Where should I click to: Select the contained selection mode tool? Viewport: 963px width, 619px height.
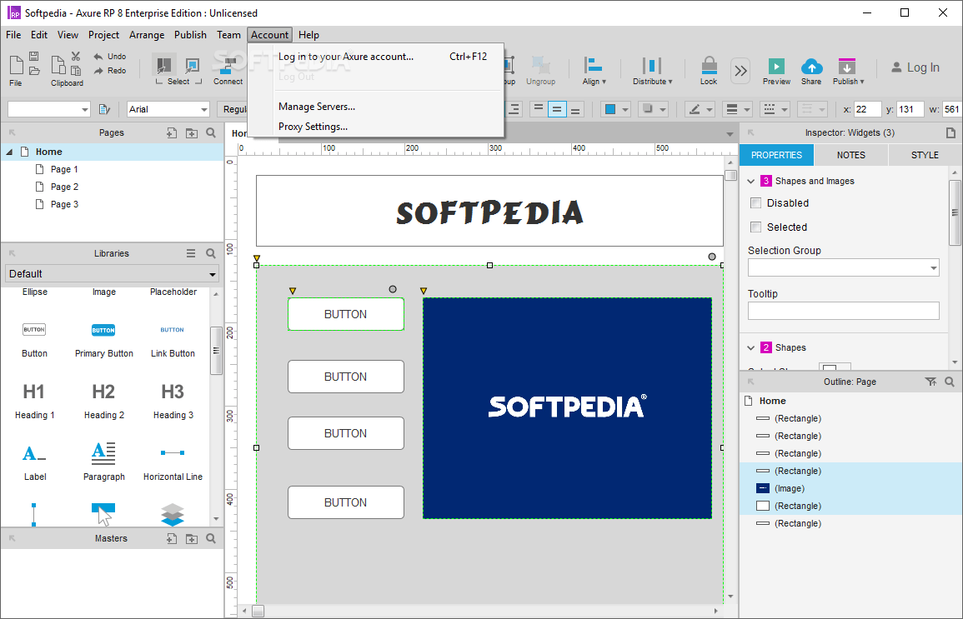point(193,66)
